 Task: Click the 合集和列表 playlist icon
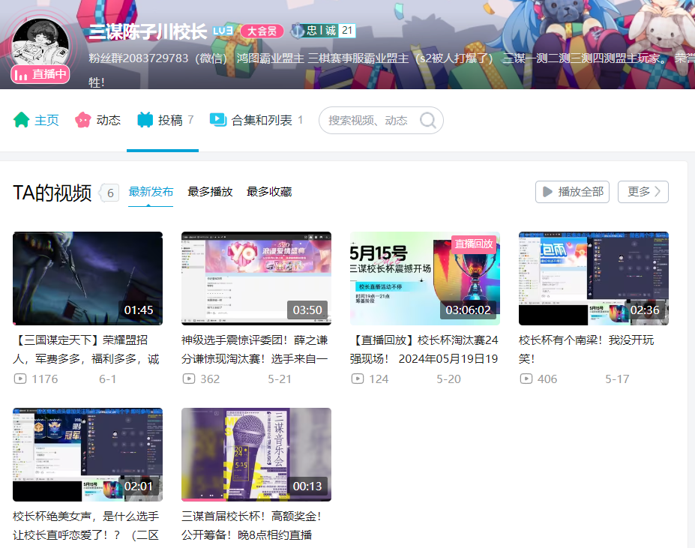point(217,120)
